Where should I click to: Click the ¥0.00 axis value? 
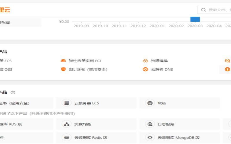pyautogui.click(x=64, y=22)
